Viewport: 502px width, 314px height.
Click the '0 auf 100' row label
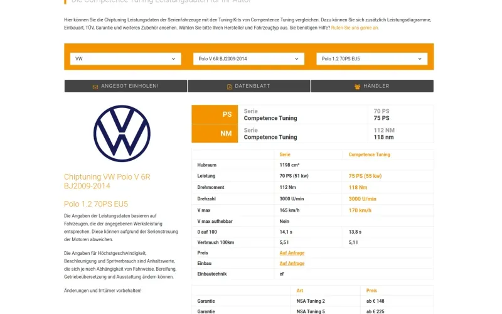pos(207,232)
